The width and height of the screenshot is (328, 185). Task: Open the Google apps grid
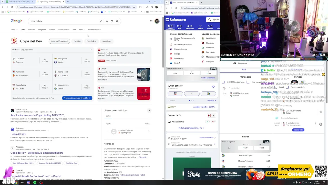151,21
